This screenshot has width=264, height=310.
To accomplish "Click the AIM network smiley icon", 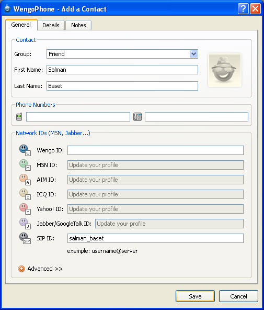I will tap(25, 179).
